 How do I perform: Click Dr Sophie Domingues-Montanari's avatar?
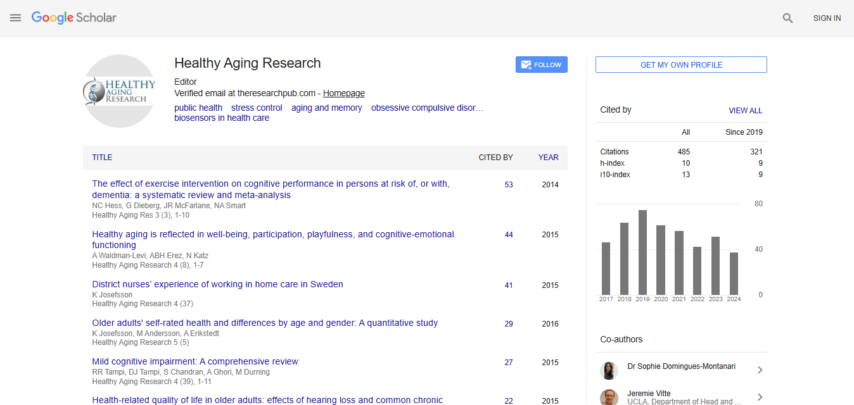click(609, 370)
